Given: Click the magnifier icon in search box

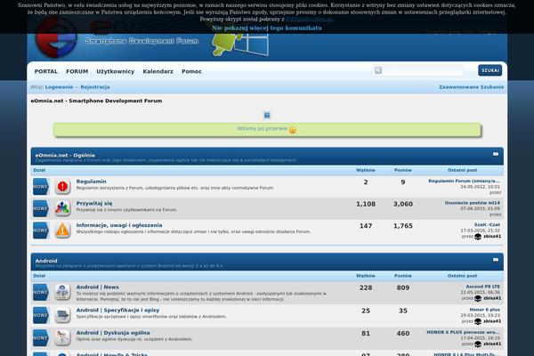Looking at the screenshot, I should 378,70.
